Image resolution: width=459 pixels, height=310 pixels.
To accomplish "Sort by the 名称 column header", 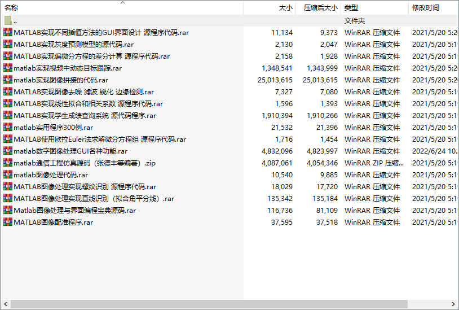I will [122, 8].
